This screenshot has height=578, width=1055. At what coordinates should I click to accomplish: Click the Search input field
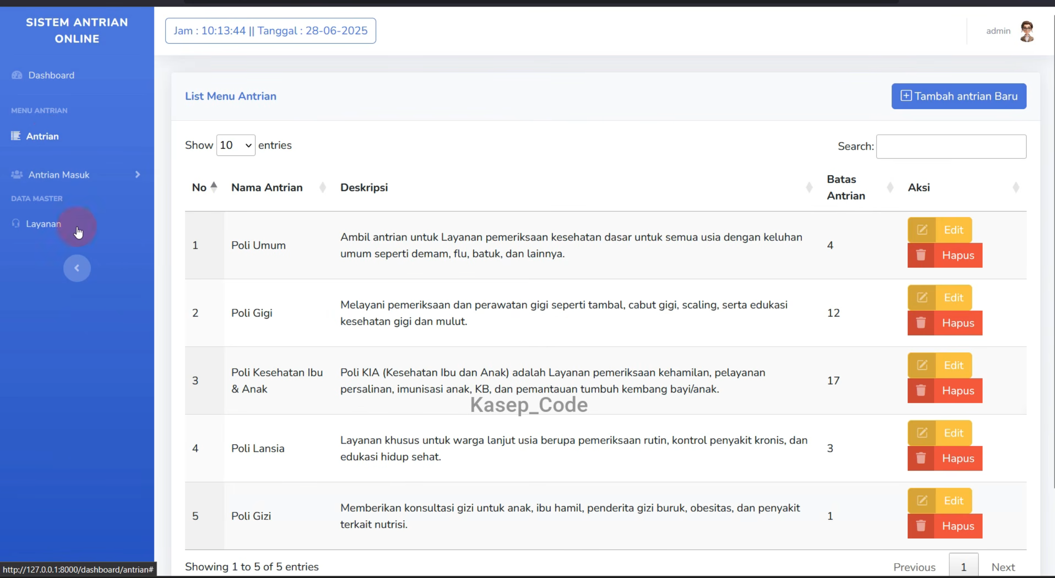point(951,146)
